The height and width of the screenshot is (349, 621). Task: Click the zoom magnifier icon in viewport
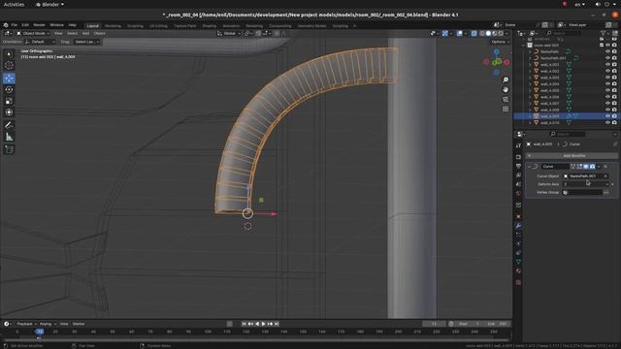[x=506, y=79]
